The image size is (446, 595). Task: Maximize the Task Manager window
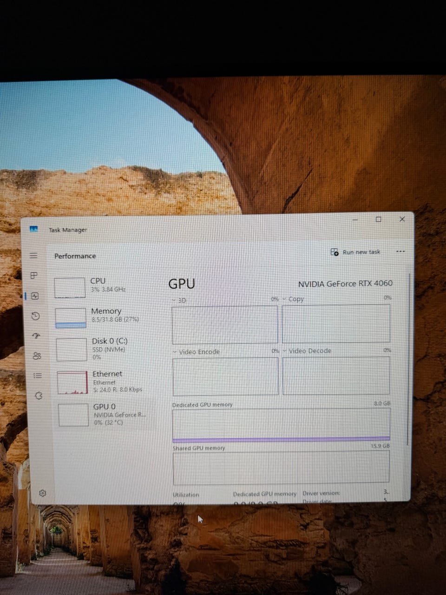(379, 219)
